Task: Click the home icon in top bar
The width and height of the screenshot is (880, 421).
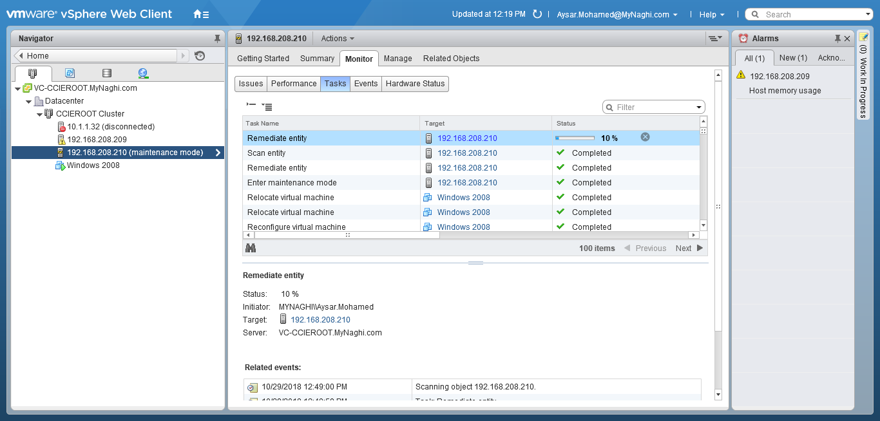Action: coord(198,14)
